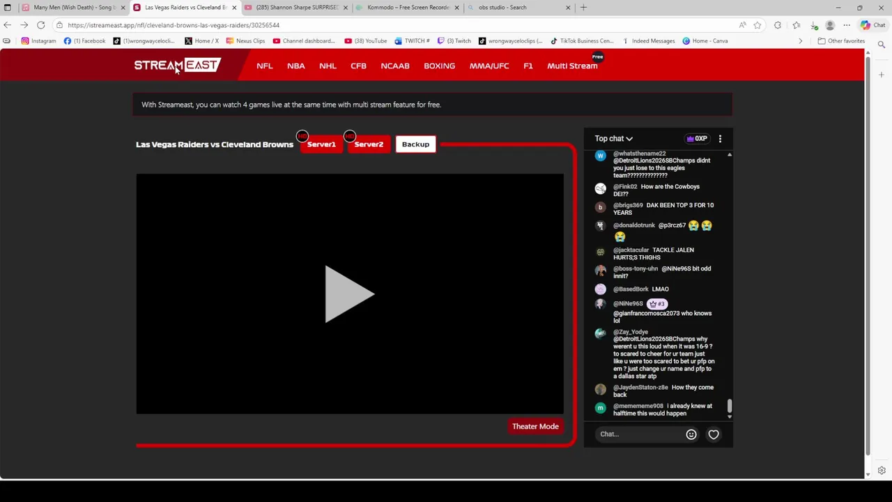Refresh the current page
The height and width of the screenshot is (502, 892).
41,25
